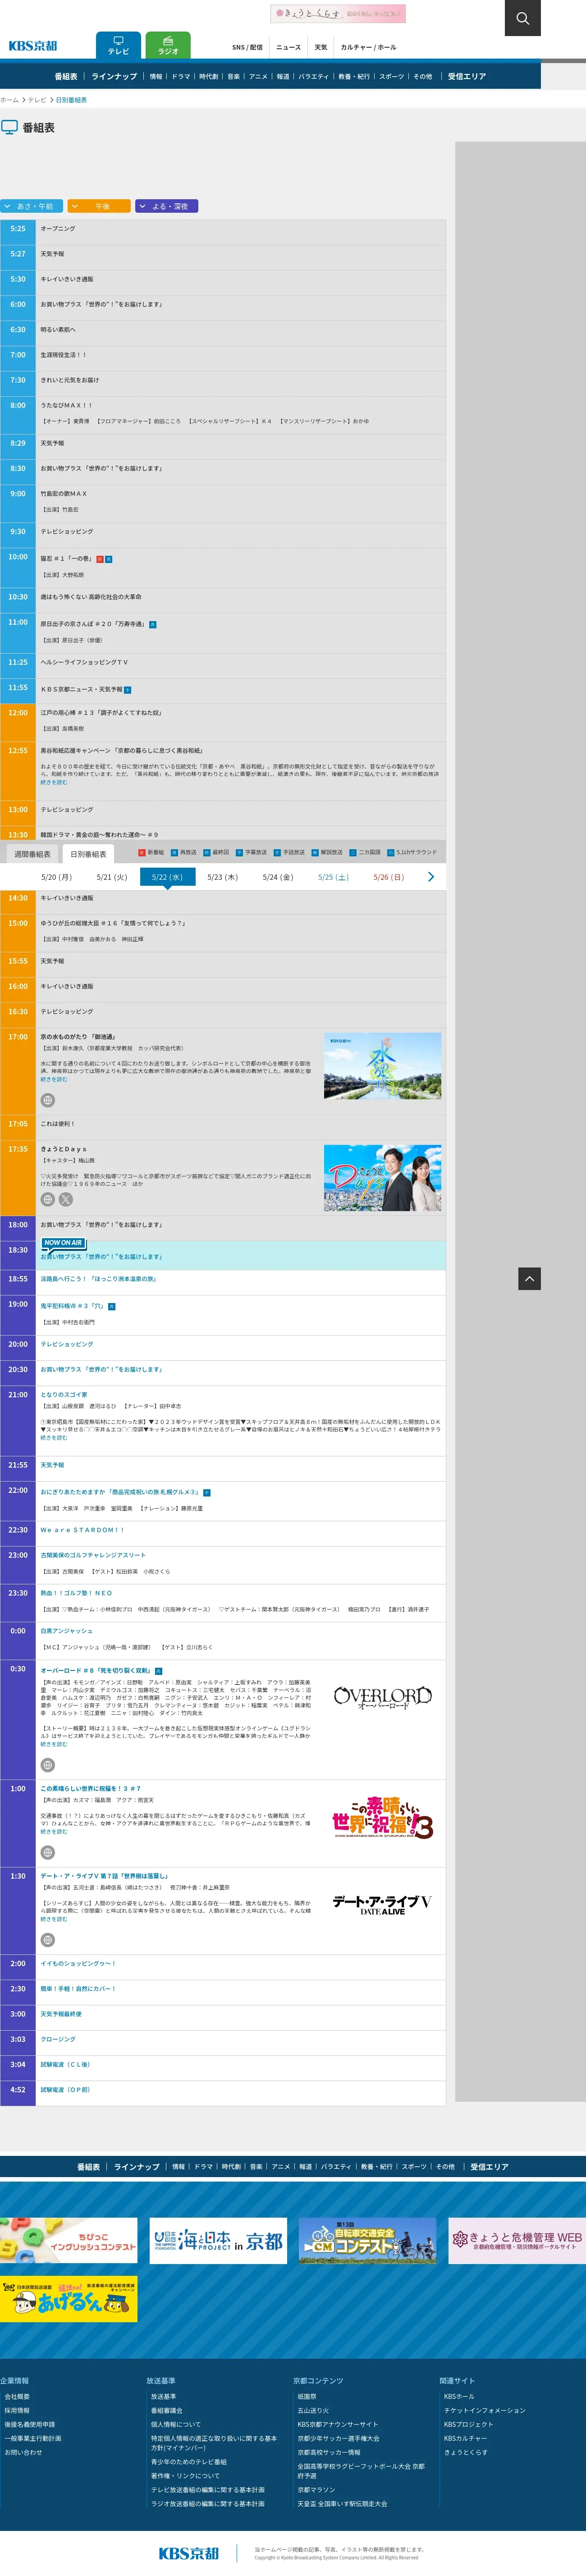Open SNS / 配信 in the header menu
The image size is (586, 2576).
point(247,47)
